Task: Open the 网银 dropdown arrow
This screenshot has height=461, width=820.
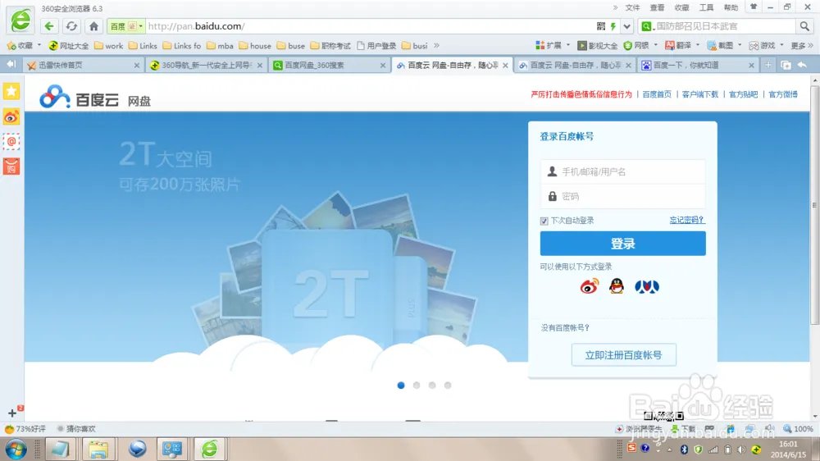Action: click(656, 45)
